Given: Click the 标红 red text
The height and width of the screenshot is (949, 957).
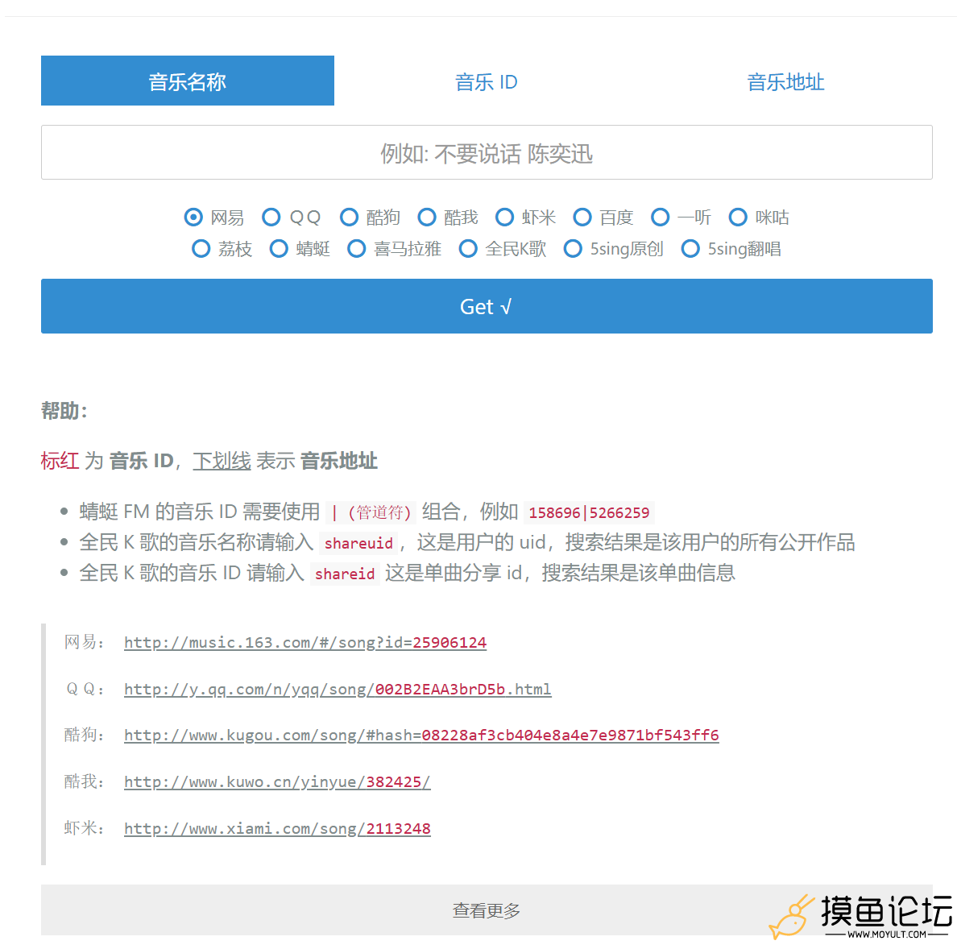Looking at the screenshot, I should [x=60, y=461].
